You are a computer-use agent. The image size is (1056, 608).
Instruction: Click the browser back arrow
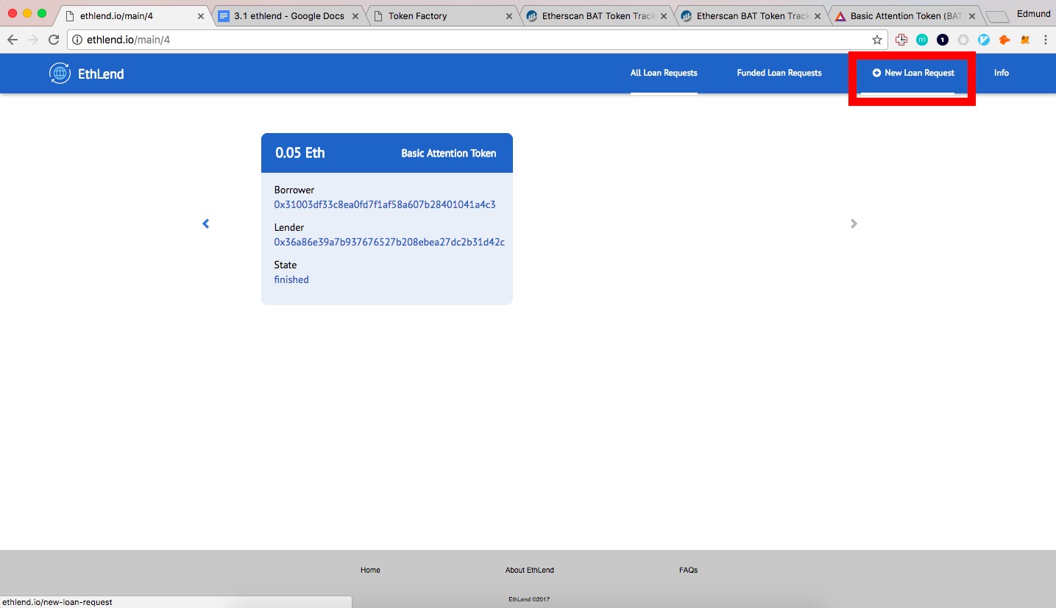(12, 40)
